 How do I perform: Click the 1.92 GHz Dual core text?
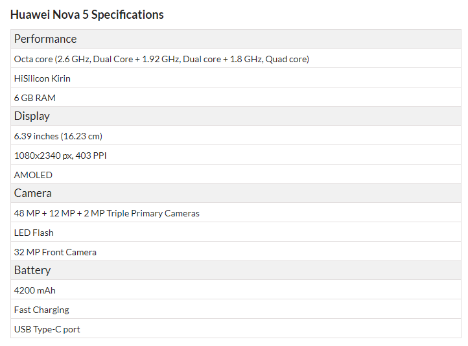(x=181, y=59)
